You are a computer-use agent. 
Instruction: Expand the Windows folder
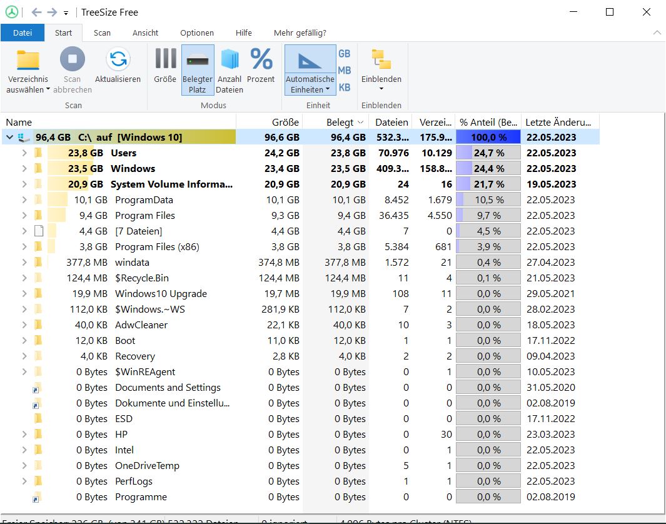tap(24, 169)
